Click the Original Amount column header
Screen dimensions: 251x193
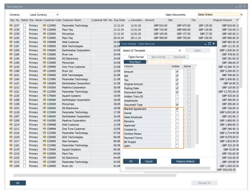coord(222,20)
